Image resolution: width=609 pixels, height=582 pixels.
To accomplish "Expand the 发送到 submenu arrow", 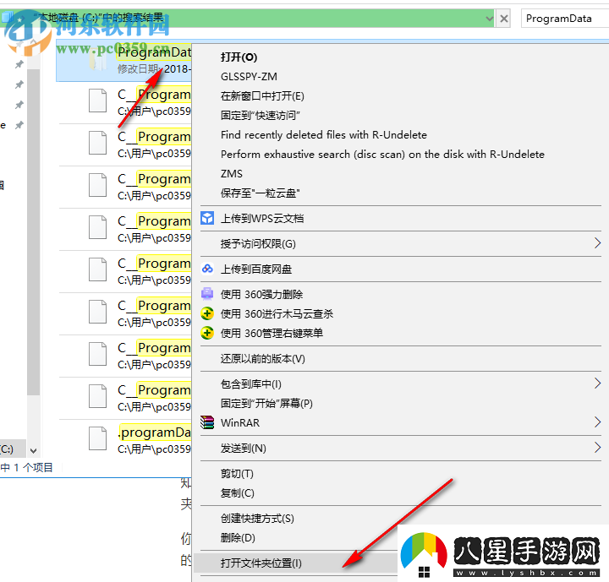I will click(x=598, y=448).
